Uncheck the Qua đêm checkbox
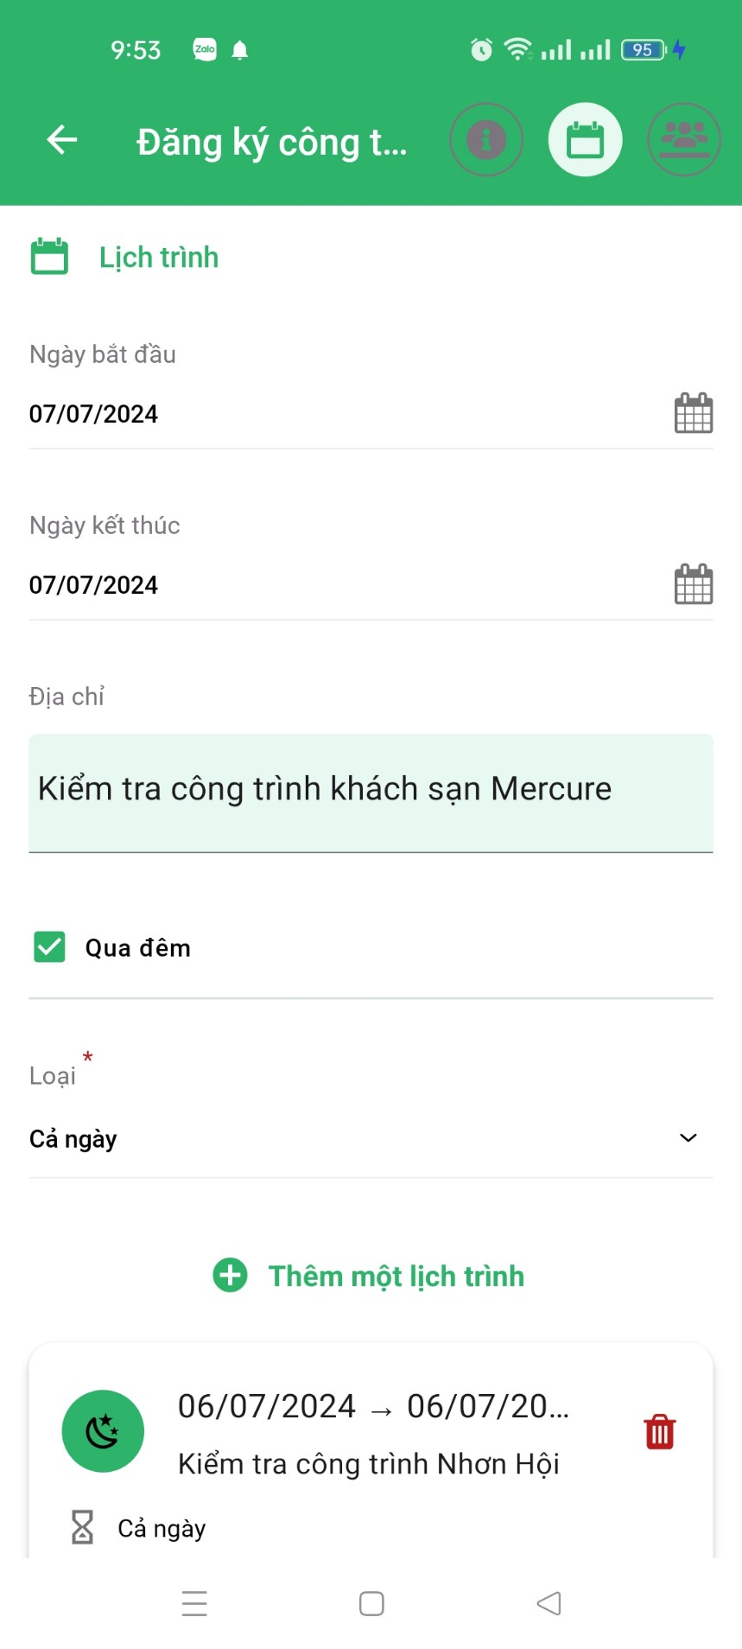 point(50,947)
